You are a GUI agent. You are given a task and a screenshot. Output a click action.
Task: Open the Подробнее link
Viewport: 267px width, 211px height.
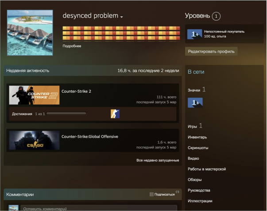tap(72, 46)
